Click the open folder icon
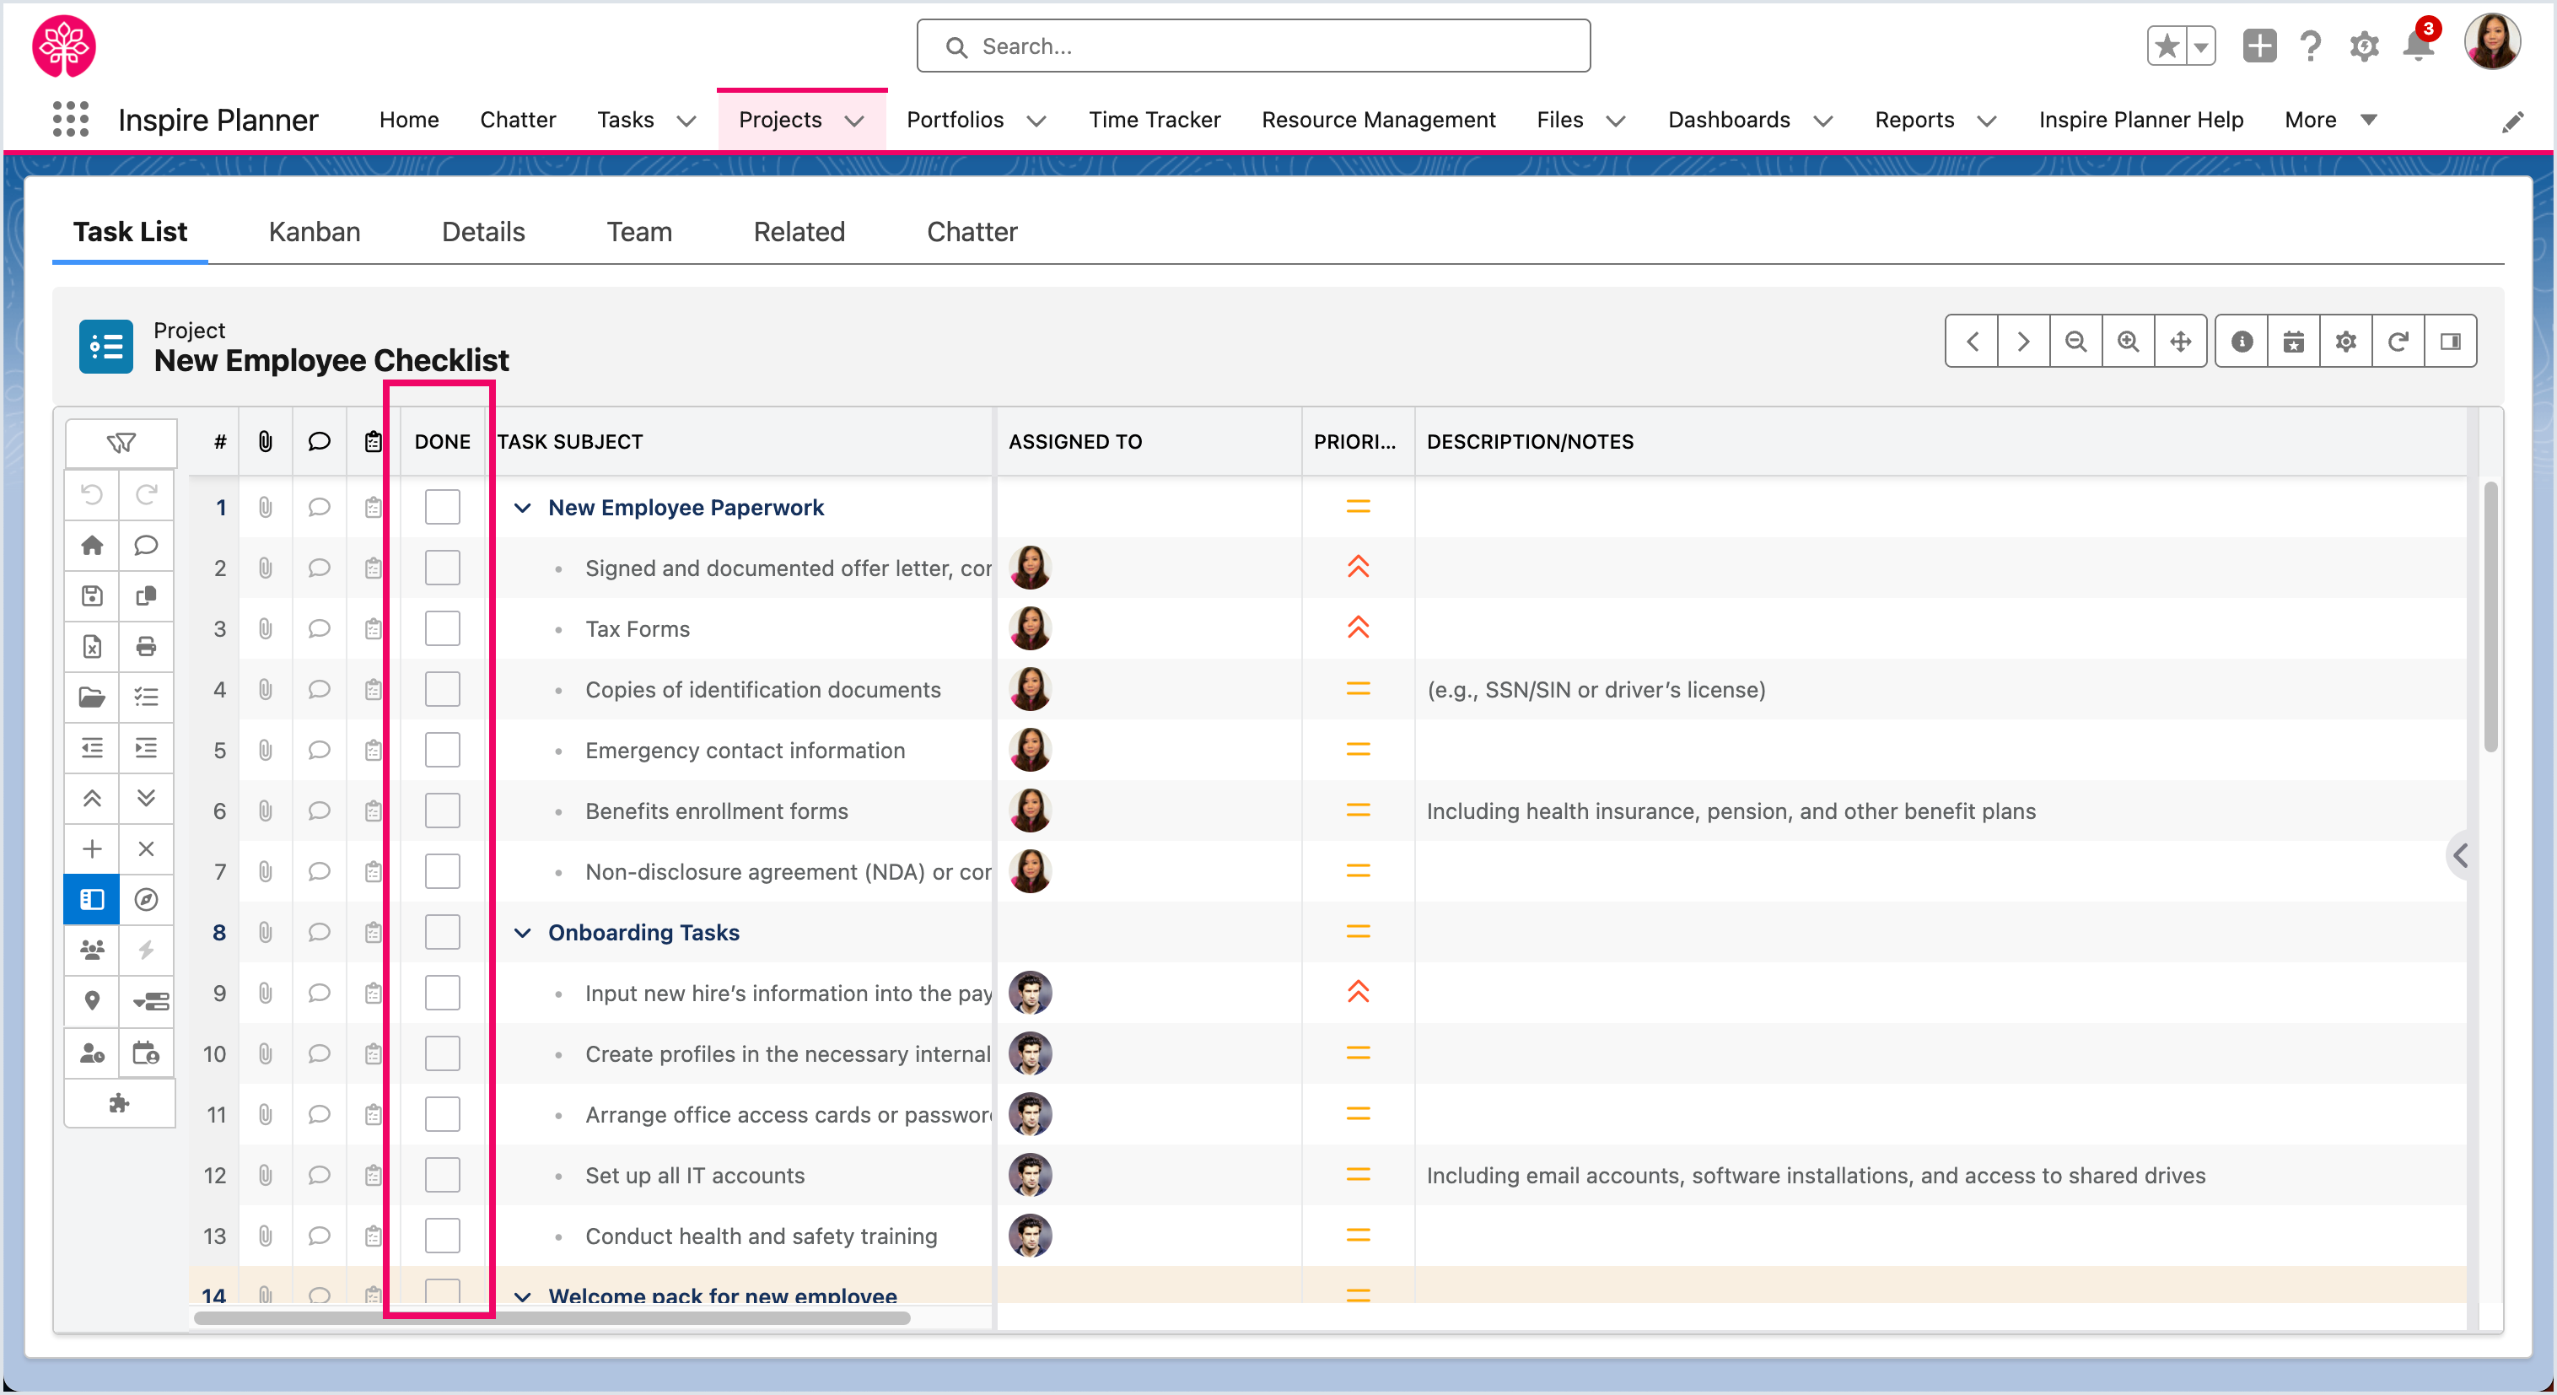The width and height of the screenshot is (2557, 1395). (92, 697)
